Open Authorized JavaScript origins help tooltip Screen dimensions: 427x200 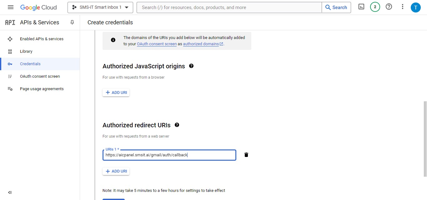coord(191,66)
